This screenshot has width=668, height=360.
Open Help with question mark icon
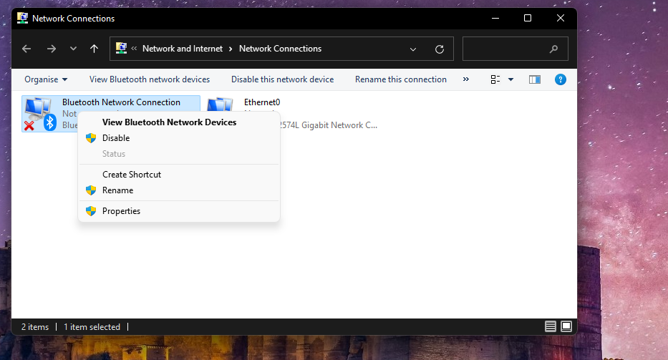pos(560,79)
